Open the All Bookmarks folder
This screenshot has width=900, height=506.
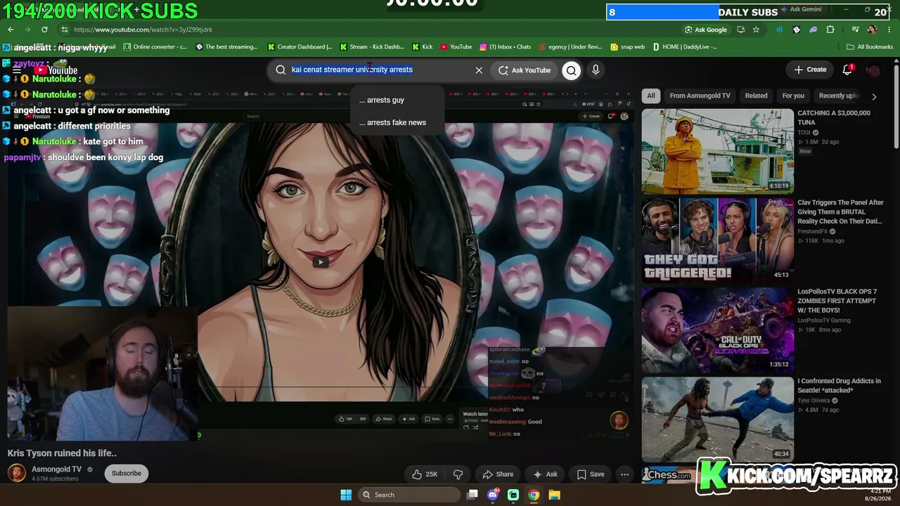click(x=870, y=47)
